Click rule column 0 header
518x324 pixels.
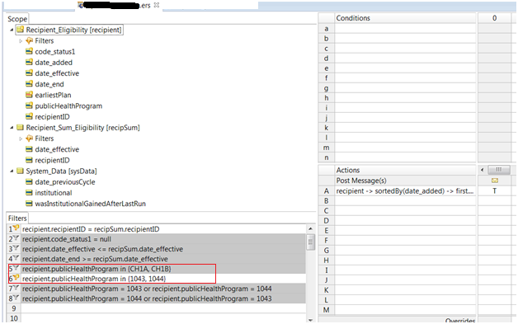495,18
